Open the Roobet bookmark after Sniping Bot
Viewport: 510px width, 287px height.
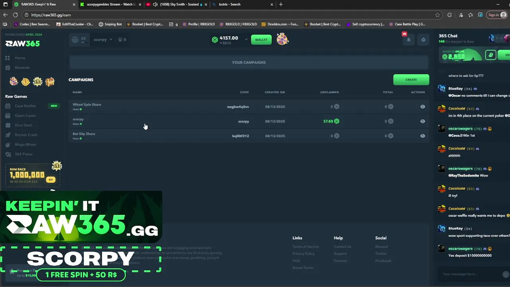[145, 24]
